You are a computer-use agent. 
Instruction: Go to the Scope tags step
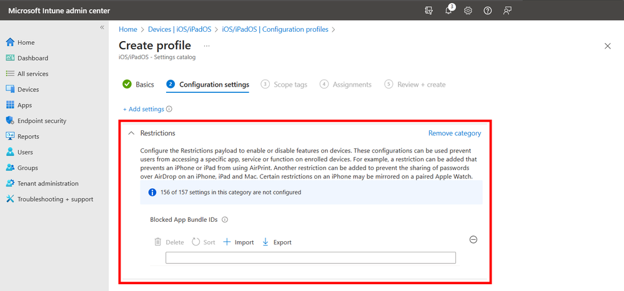284,85
